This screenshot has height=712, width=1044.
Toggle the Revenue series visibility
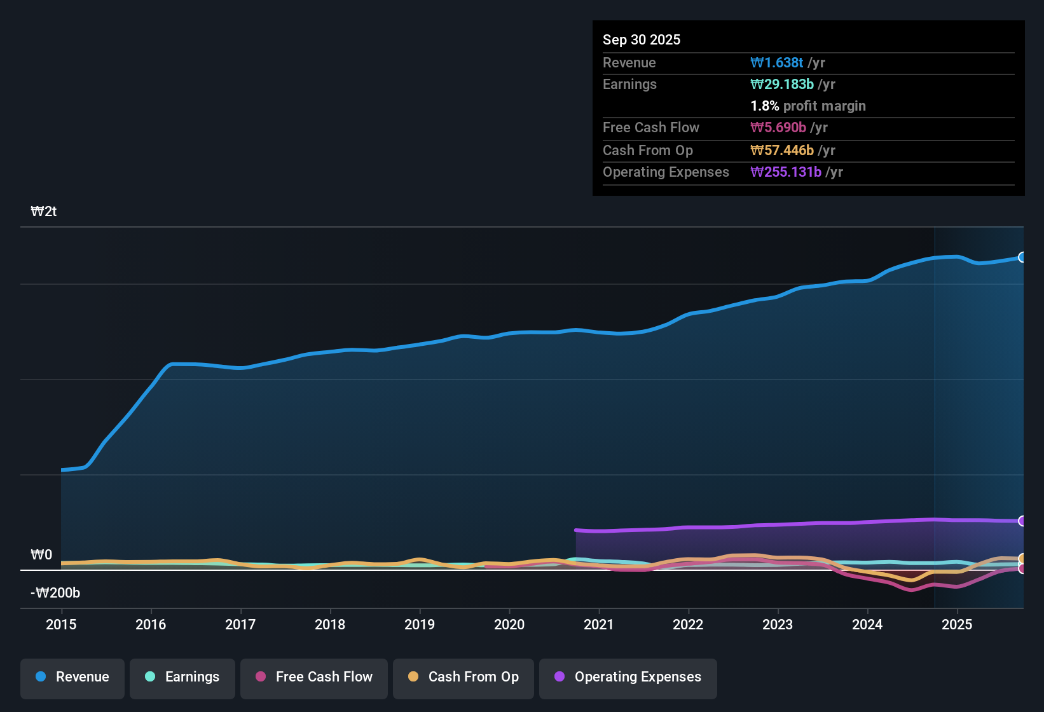point(72,677)
